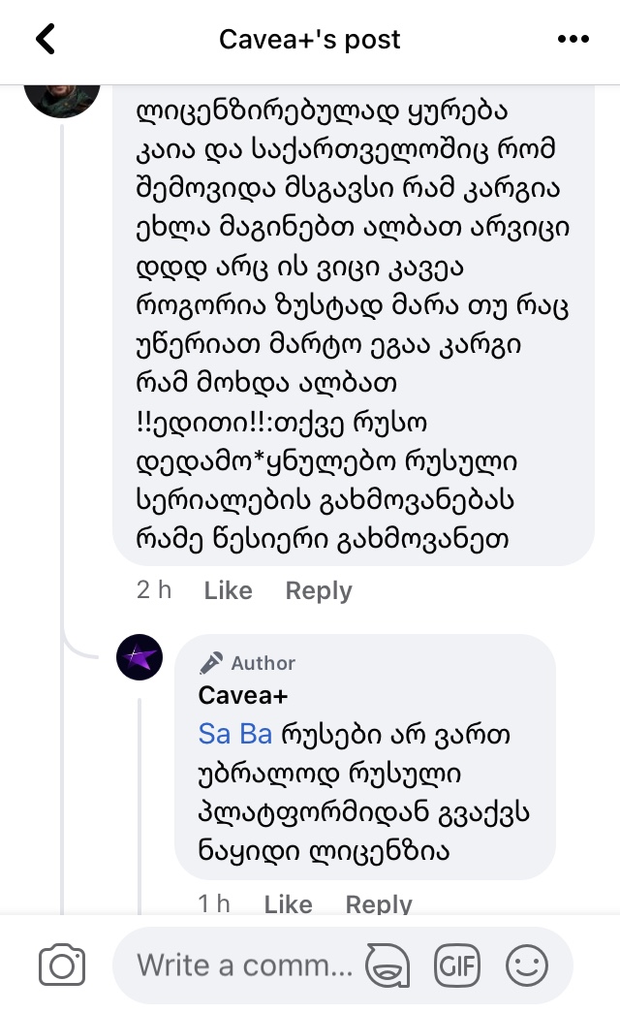Viewport: 620px width, 1013px height.
Task: Open the Cavea+ page name link
Action: [243, 695]
